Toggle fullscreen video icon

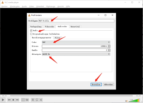(x=23, y=100)
